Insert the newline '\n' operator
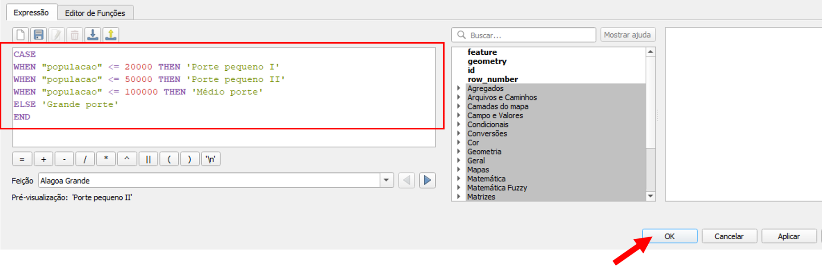This screenshot has height=266, width=822. point(211,159)
